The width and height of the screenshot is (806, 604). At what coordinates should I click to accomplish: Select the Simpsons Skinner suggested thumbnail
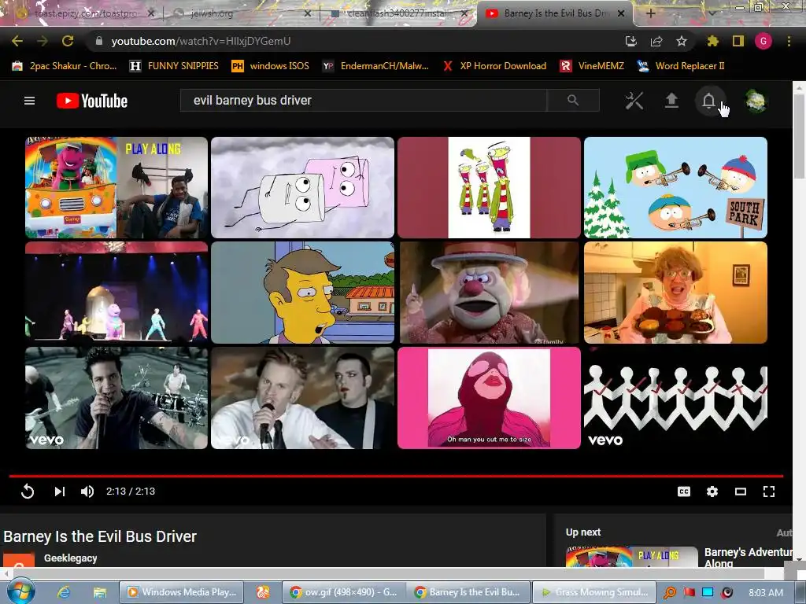tap(303, 293)
